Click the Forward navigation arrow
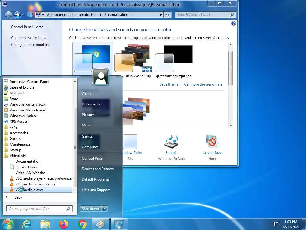The width and height of the screenshot is (306, 230). tap(17, 15)
